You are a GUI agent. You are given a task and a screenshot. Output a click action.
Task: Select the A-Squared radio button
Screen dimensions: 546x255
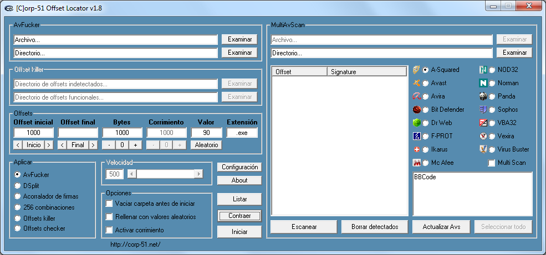coord(425,70)
